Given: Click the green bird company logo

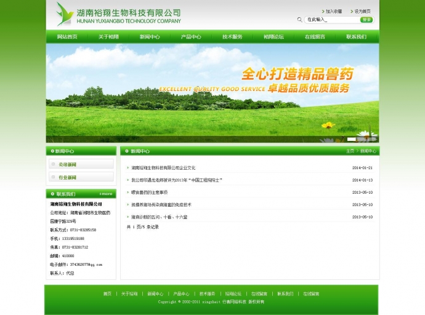Looking at the screenshot, I should [65, 14].
